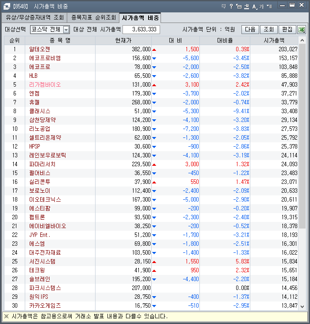
Task: Select stock 에코프로비엠 in the list
Action: 45,58
